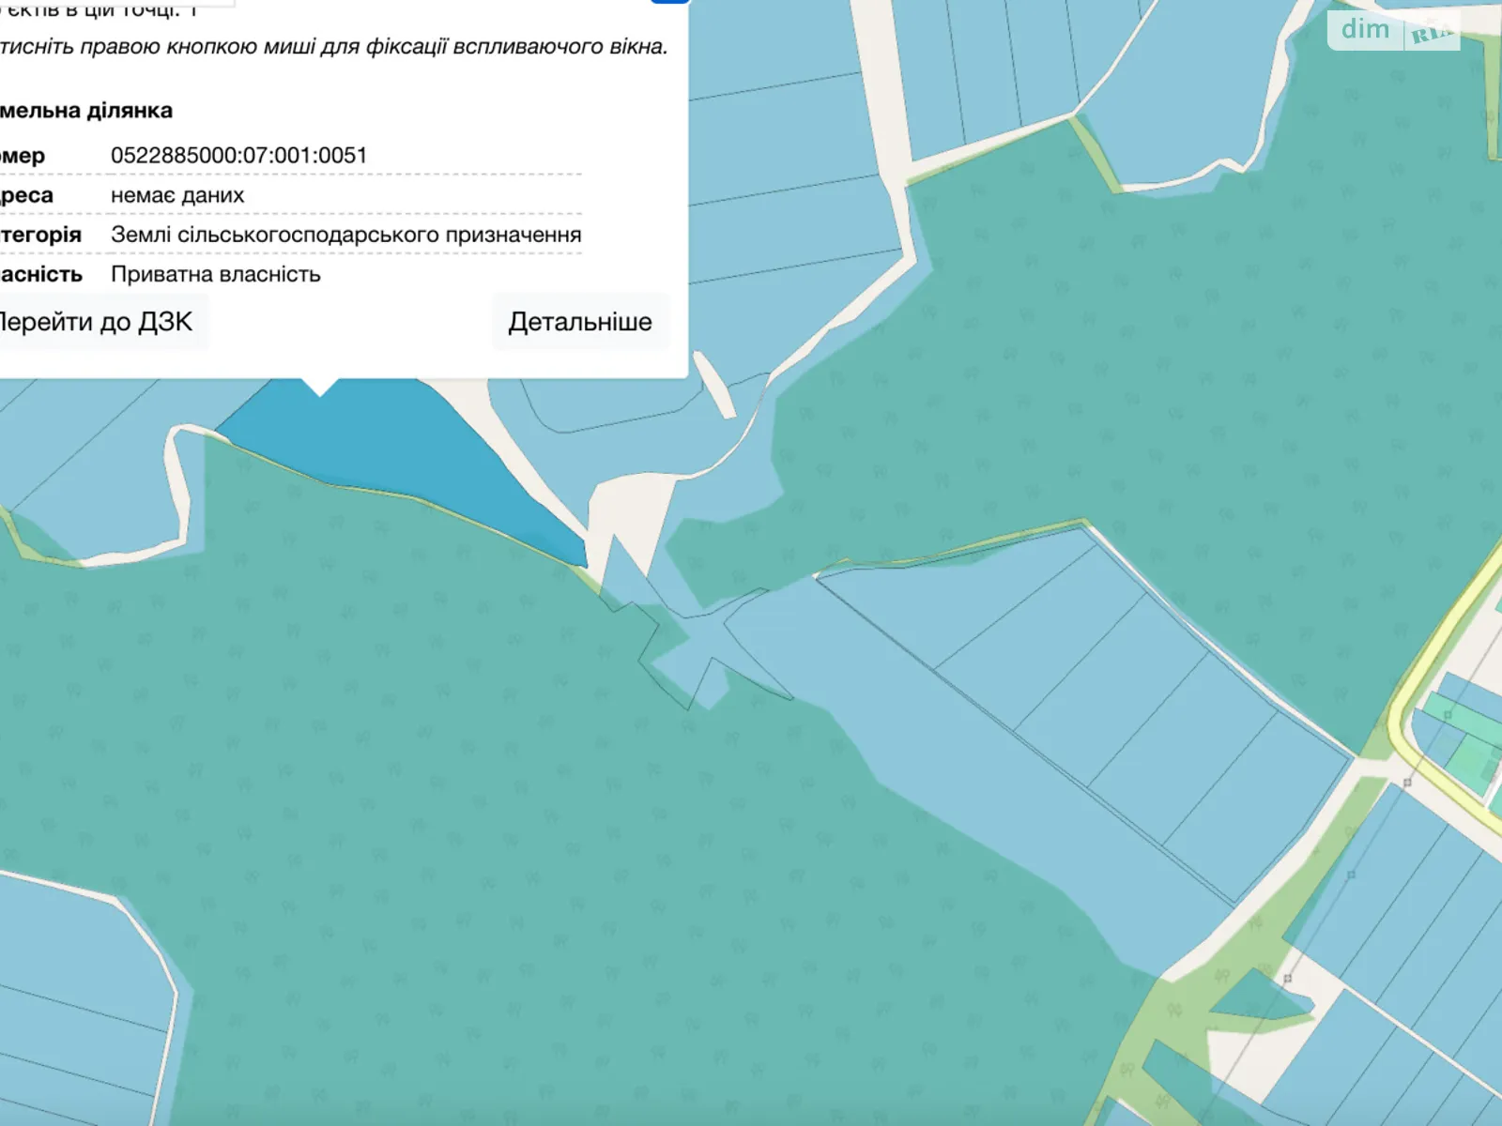Screen dimensions: 1502x1126
Task: Click the land category value text
Action: [345, 235]
